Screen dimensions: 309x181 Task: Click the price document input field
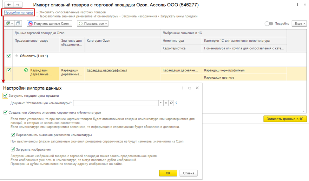tap(116, 103)
